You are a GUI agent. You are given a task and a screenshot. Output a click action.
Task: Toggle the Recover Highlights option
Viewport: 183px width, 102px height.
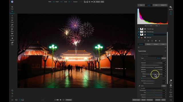coord(142,78)
